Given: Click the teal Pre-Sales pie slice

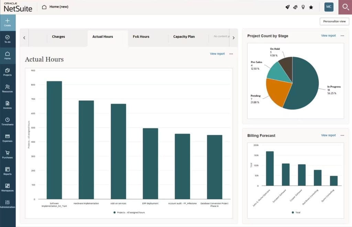Looking at the screenshot, I should click(x=278, y=72).
